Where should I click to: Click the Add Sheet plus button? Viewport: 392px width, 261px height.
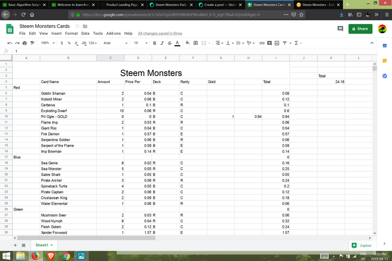[15, 245]
